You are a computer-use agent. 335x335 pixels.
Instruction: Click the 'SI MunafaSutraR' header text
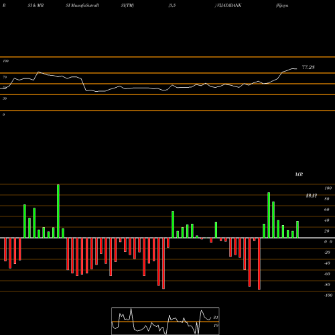[82, 5]
